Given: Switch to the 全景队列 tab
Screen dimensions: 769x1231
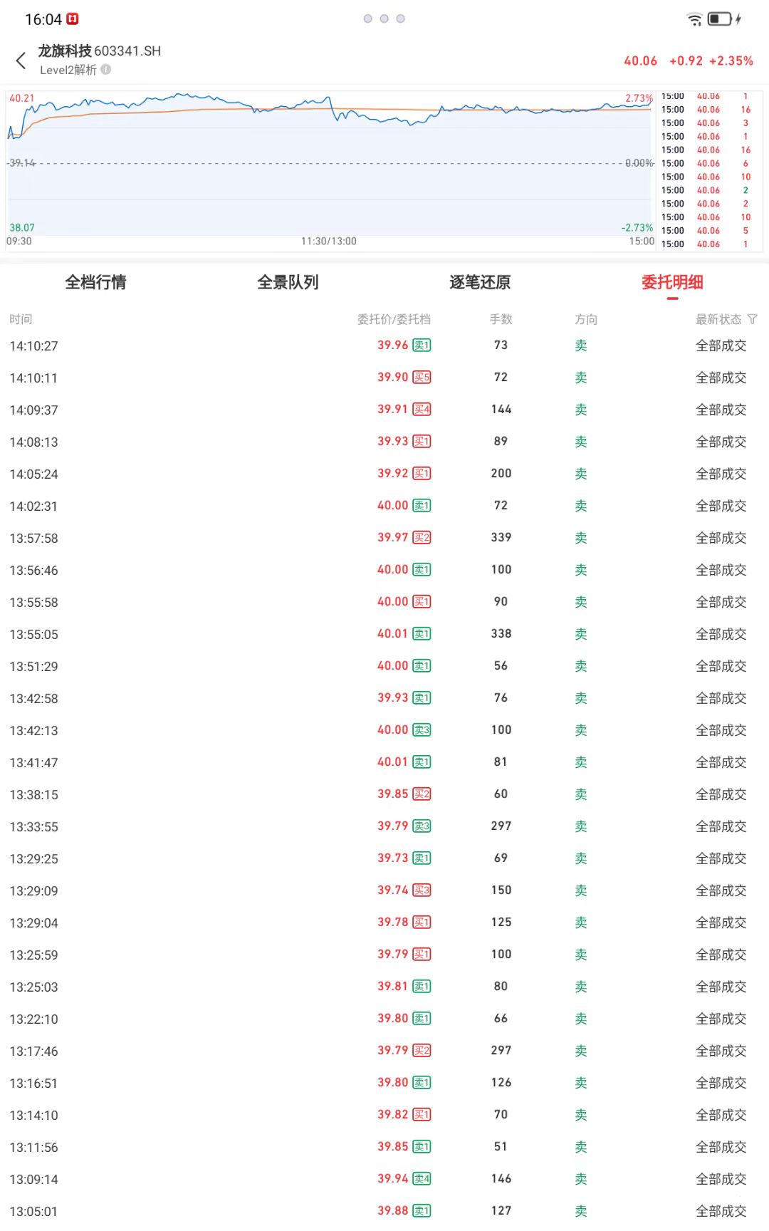Looking at the screenshot, I should pyautogui.click(x=288, y=282).
